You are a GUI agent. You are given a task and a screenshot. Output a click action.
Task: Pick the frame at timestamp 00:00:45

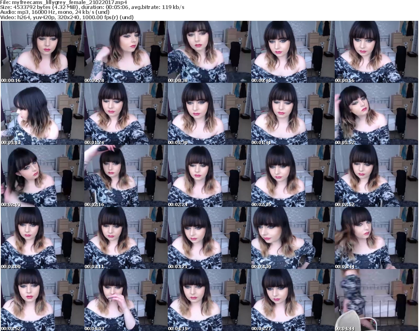tap(293, 52)
